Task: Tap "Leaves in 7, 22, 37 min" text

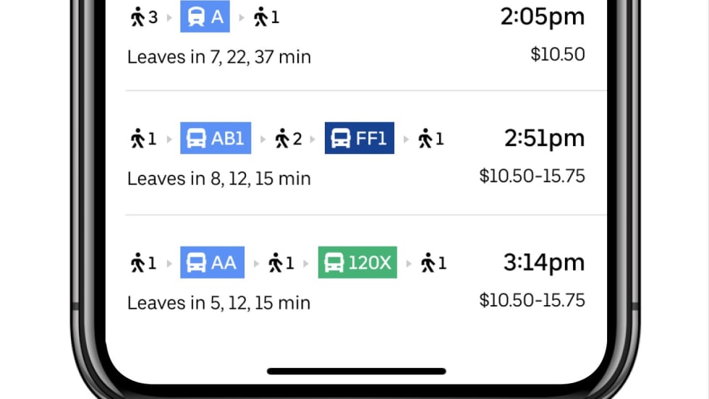Action: click(x=219, y=56)
